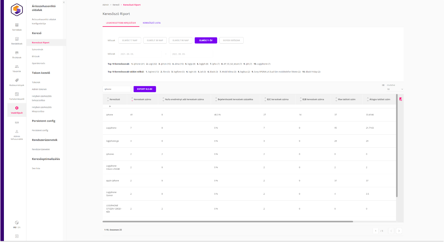Viewport: 444px width, 242px height.
Task: Open the Admin felhasználók icon
Action: [x=17, y=132]
